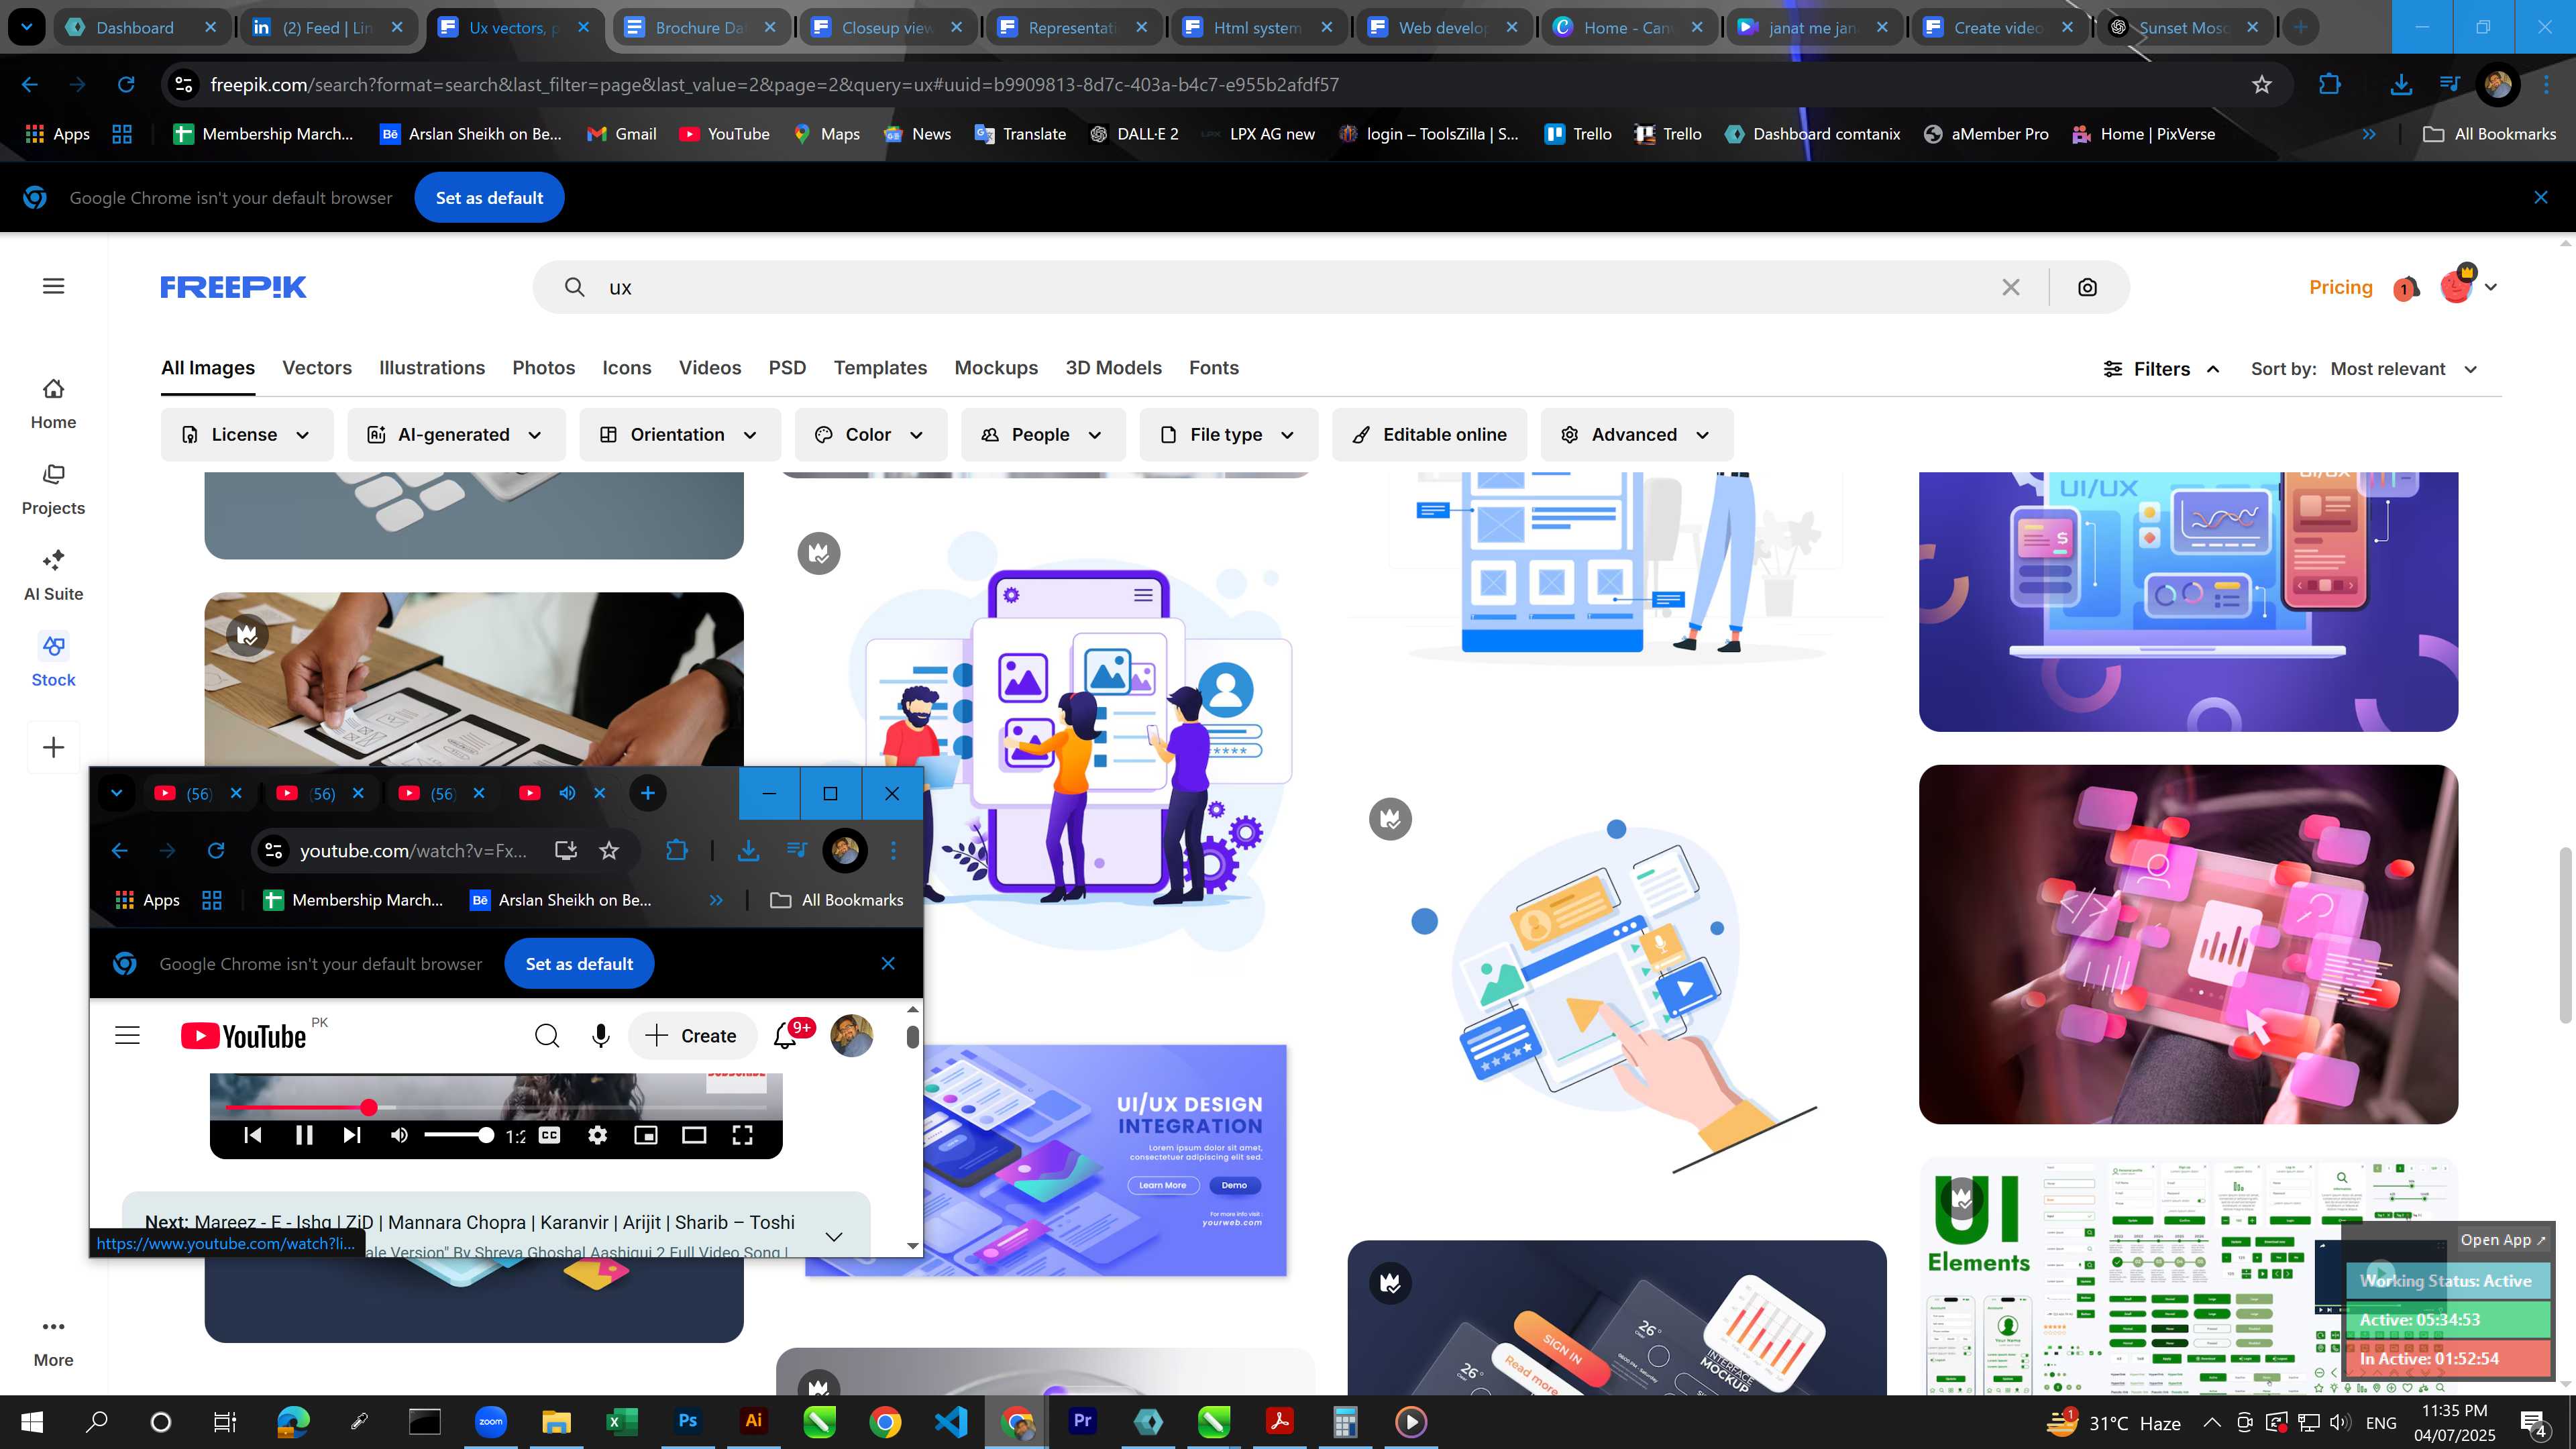Open the Freepik hamburger menu
The height and width of the screenshot is (1449, 2576).
[x=54, y=286]
